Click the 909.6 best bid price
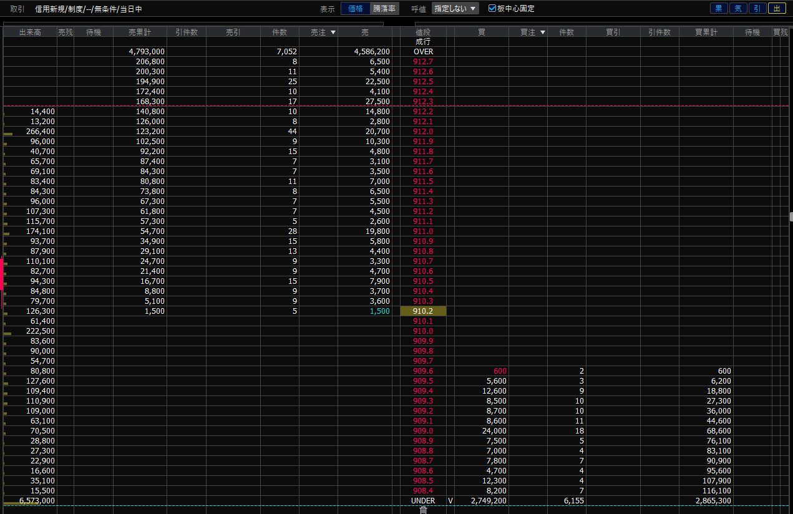Screen dimensions: 793x514 (423, 371)
